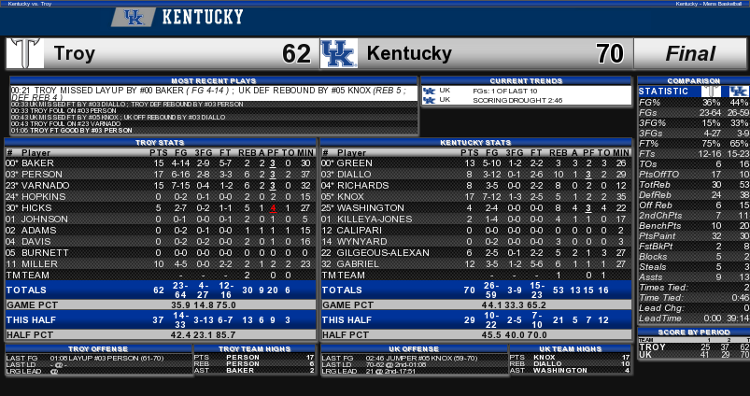Click the Kentucky Stats panel header
This screenshot has width=750, height=396.
pos(475,143)
